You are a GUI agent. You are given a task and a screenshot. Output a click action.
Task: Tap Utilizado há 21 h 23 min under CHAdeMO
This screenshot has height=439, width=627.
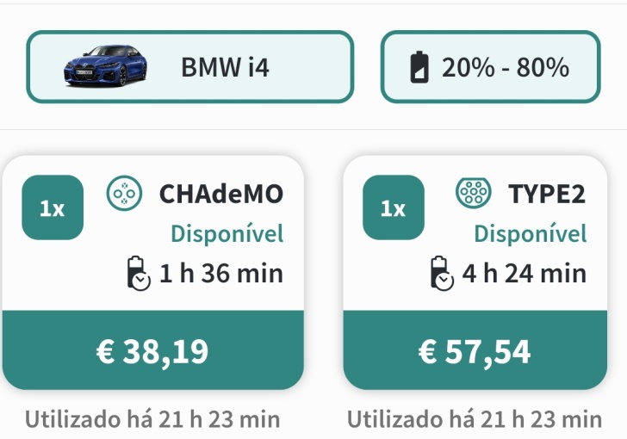pos(152,419)
